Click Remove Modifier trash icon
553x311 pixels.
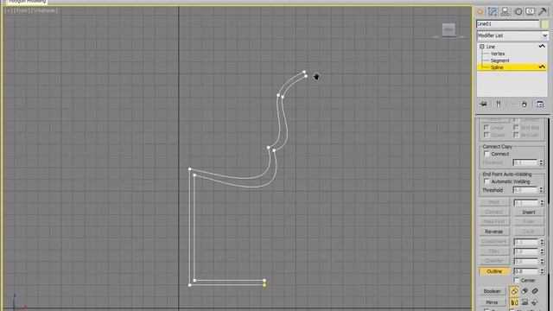coord(524,104)
